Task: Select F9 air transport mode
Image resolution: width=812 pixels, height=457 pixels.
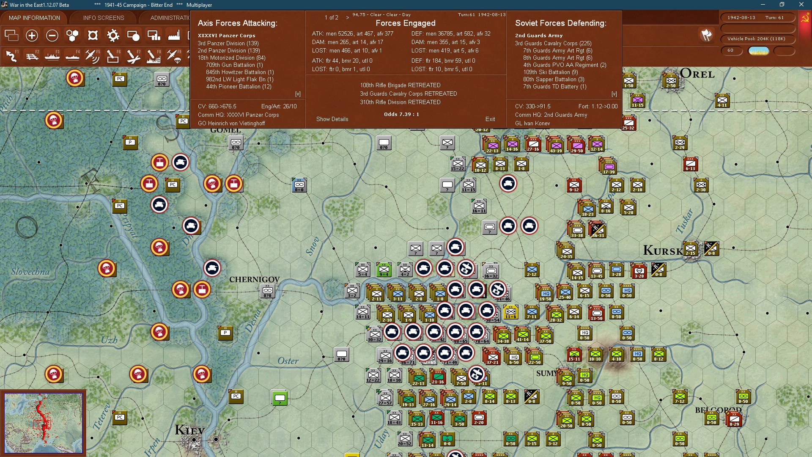Action: pos(174,56)
